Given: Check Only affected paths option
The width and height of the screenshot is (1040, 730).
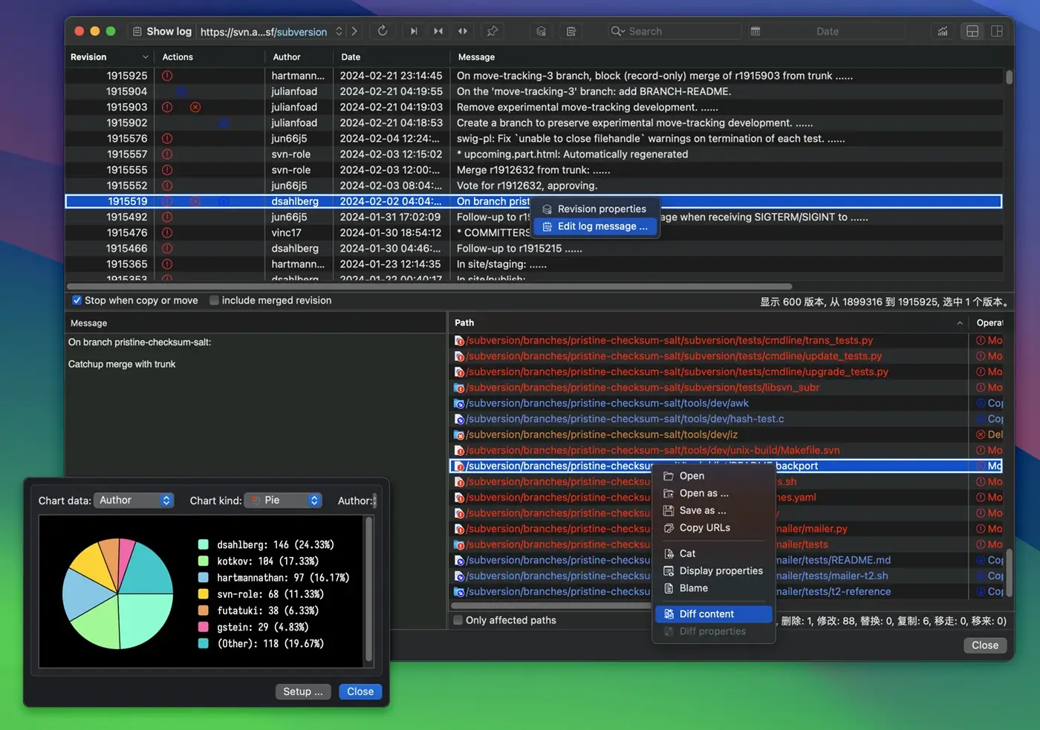Looking at the screenshot, I should coord(458,620).
